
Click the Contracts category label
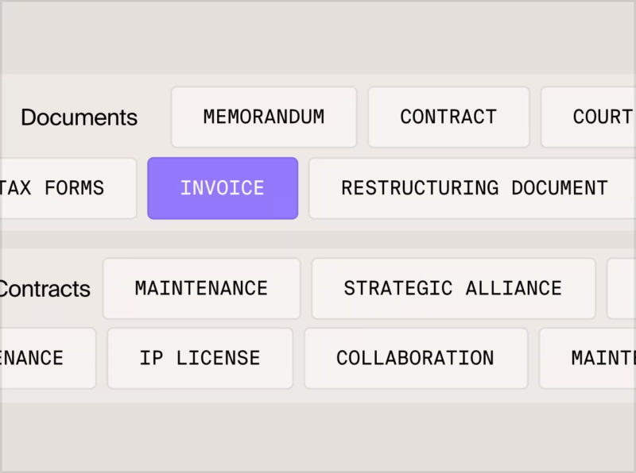[x=45, y=289]
